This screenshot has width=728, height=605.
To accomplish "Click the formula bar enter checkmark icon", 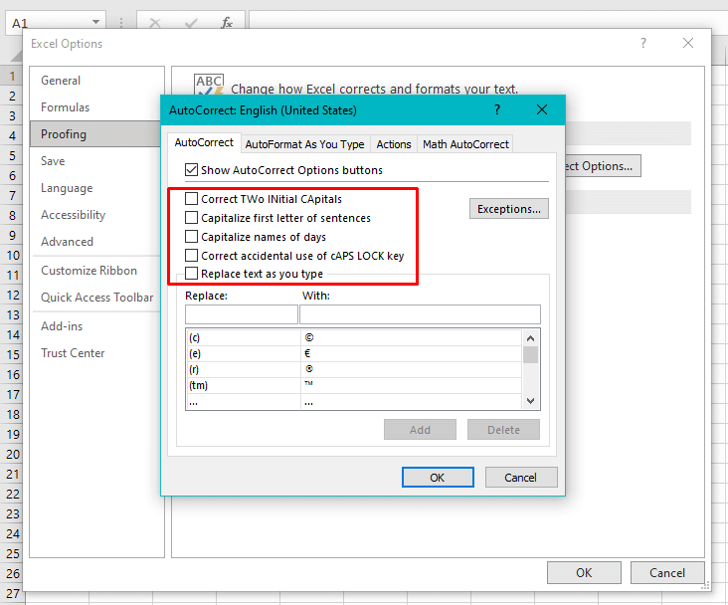I will click(191, 23).
